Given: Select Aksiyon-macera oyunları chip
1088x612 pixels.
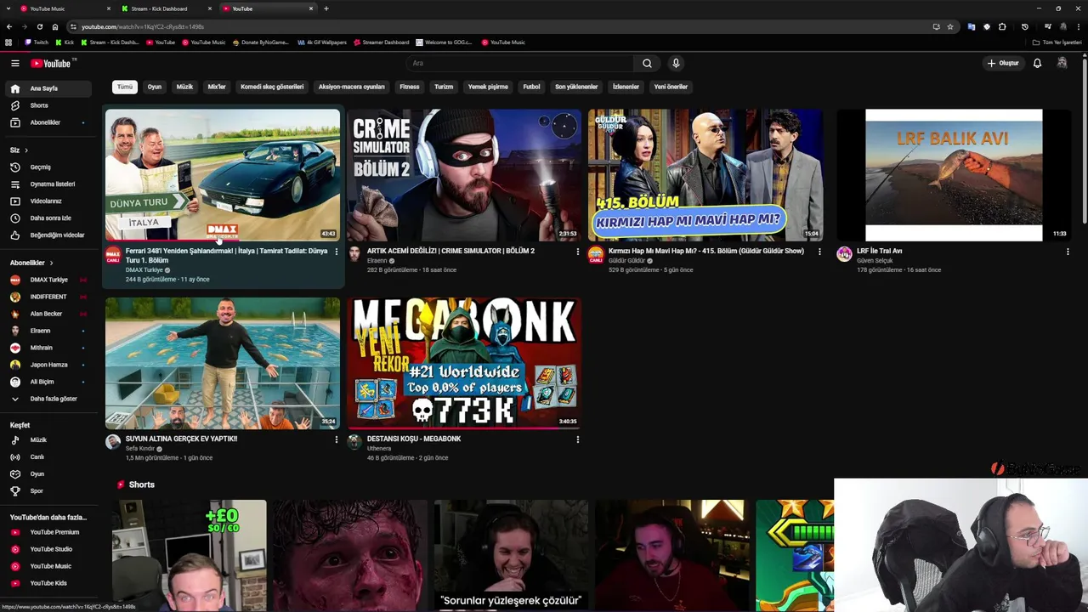Looking at the screenshot, I should tap(351, 87).
